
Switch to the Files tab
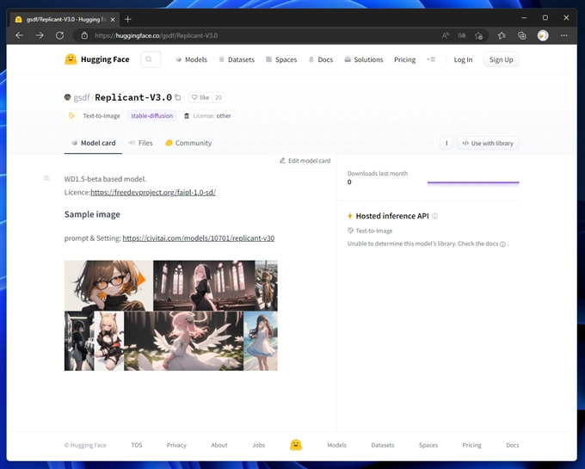(140, 143)
